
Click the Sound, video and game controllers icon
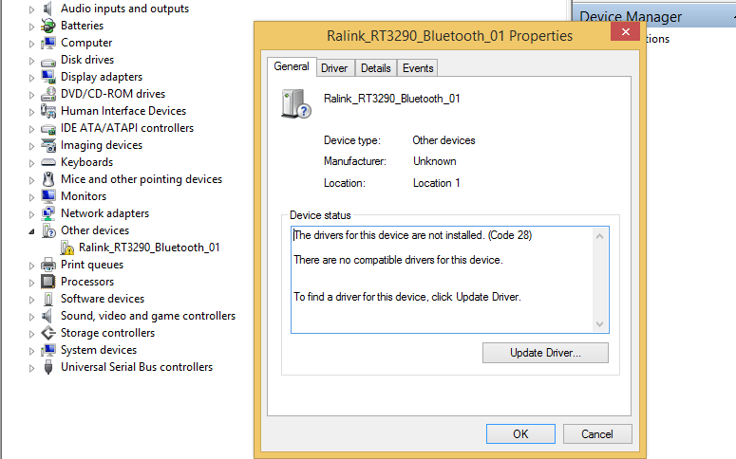point(47,316)
